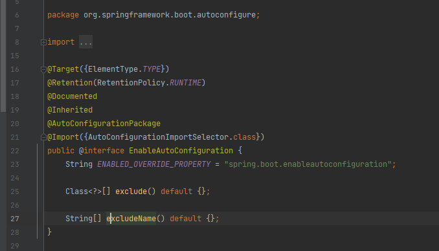
Task: Click the closing brace on line 28
Action: tap(50, 232)
